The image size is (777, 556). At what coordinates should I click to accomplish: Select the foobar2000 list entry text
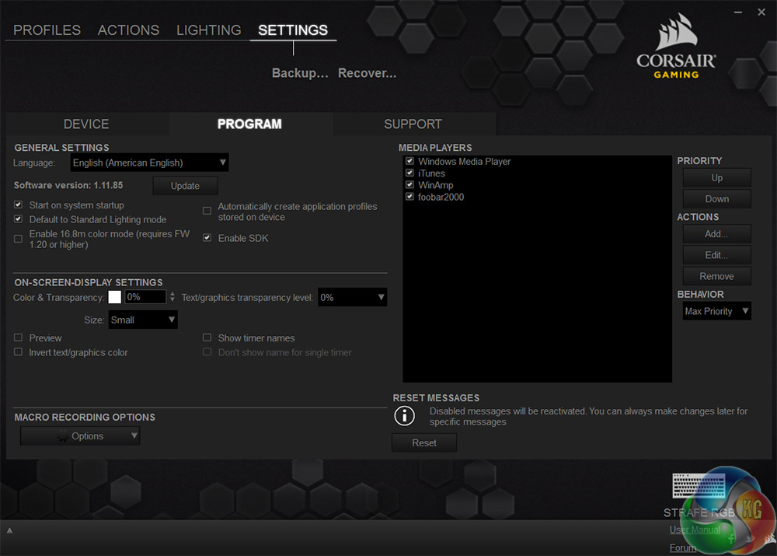[441, 197]
